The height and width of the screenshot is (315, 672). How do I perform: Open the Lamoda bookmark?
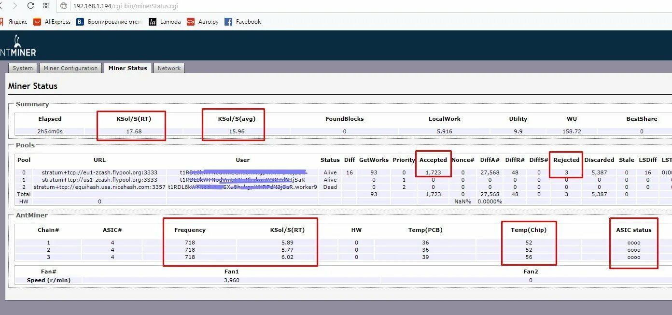[170, 22]
